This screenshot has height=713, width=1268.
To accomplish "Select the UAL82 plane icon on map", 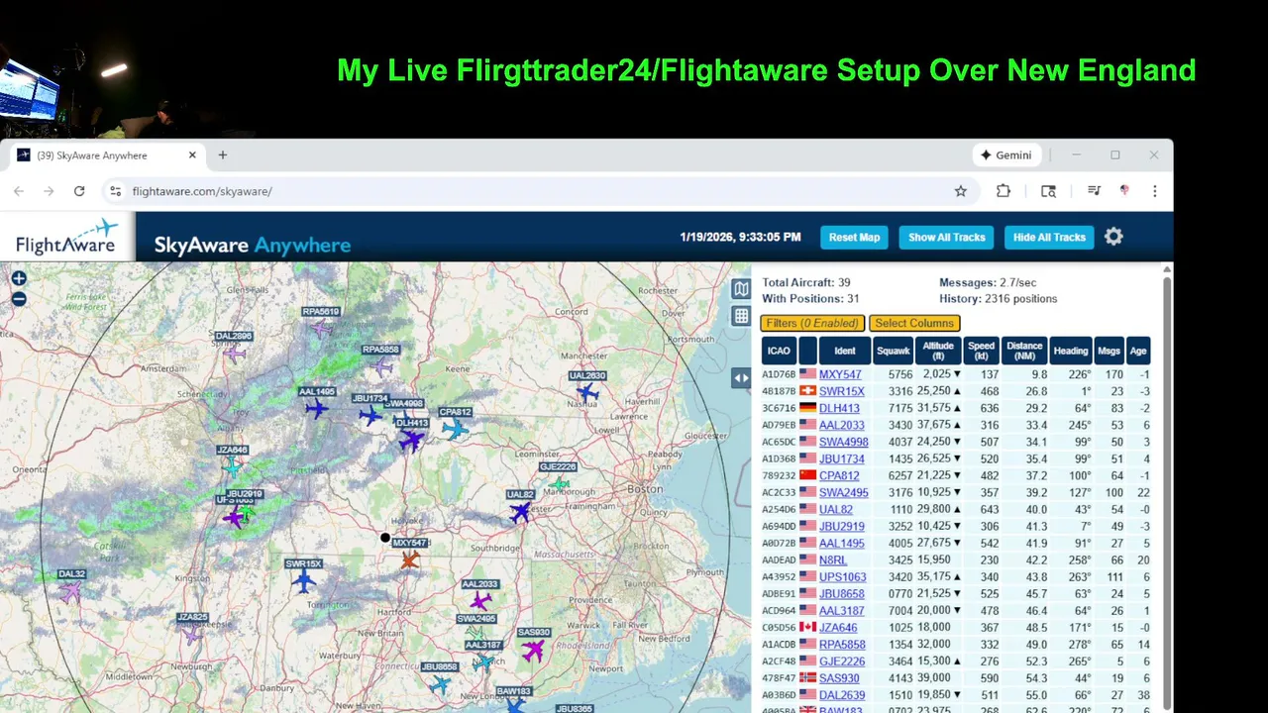I will (520, 512).
